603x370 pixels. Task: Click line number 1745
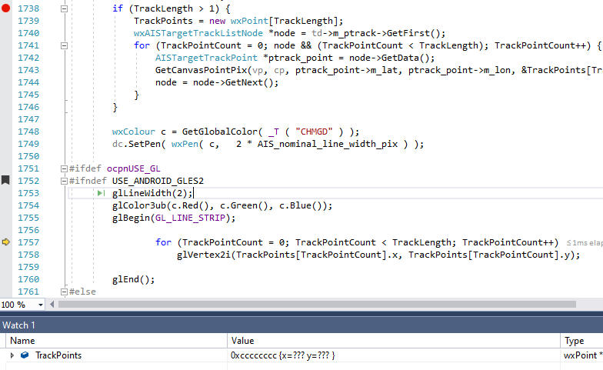pos(28,95)
